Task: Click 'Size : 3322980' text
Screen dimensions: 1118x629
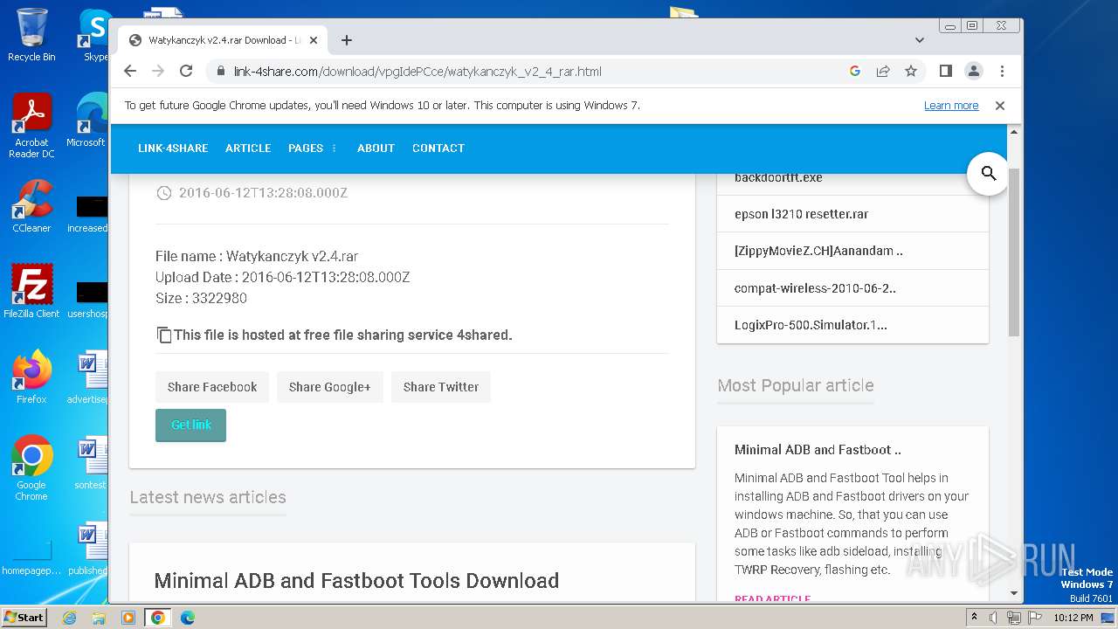Action: pos(201,298)
